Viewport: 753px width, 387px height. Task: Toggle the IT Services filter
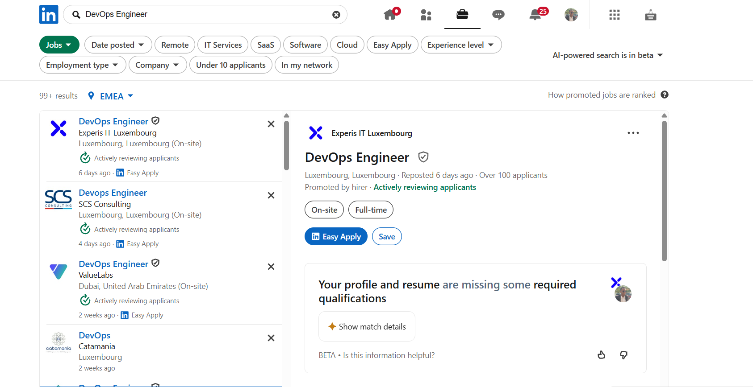pyautogui.click(x=223, y=45)
